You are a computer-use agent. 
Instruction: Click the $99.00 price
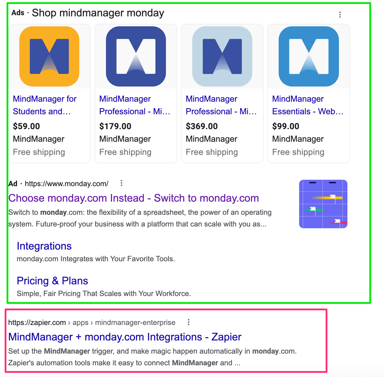tap(286, 126)
